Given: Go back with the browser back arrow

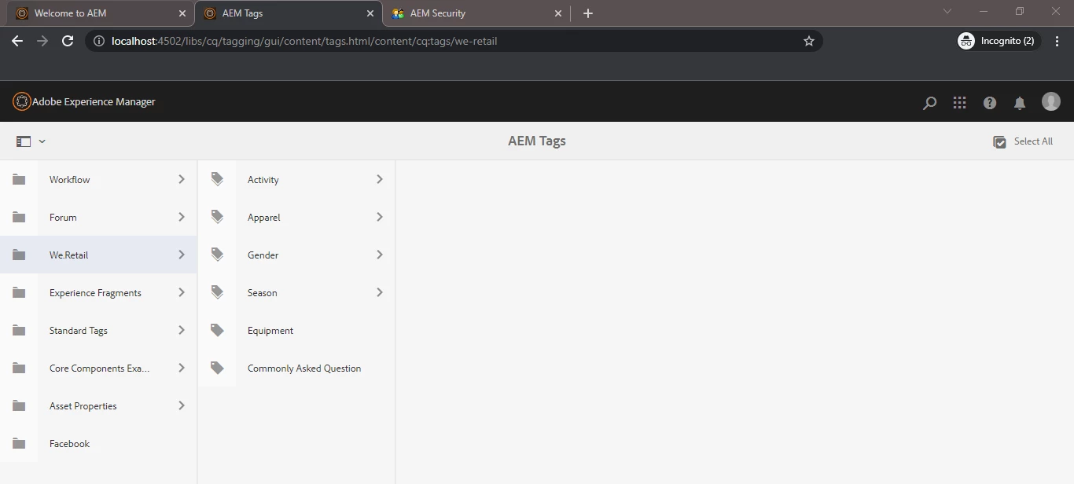Looking at the screenshot, I should (17, 41).
